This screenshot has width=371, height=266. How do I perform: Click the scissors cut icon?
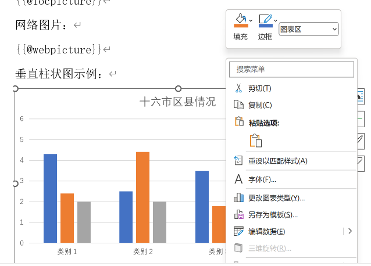238,88
